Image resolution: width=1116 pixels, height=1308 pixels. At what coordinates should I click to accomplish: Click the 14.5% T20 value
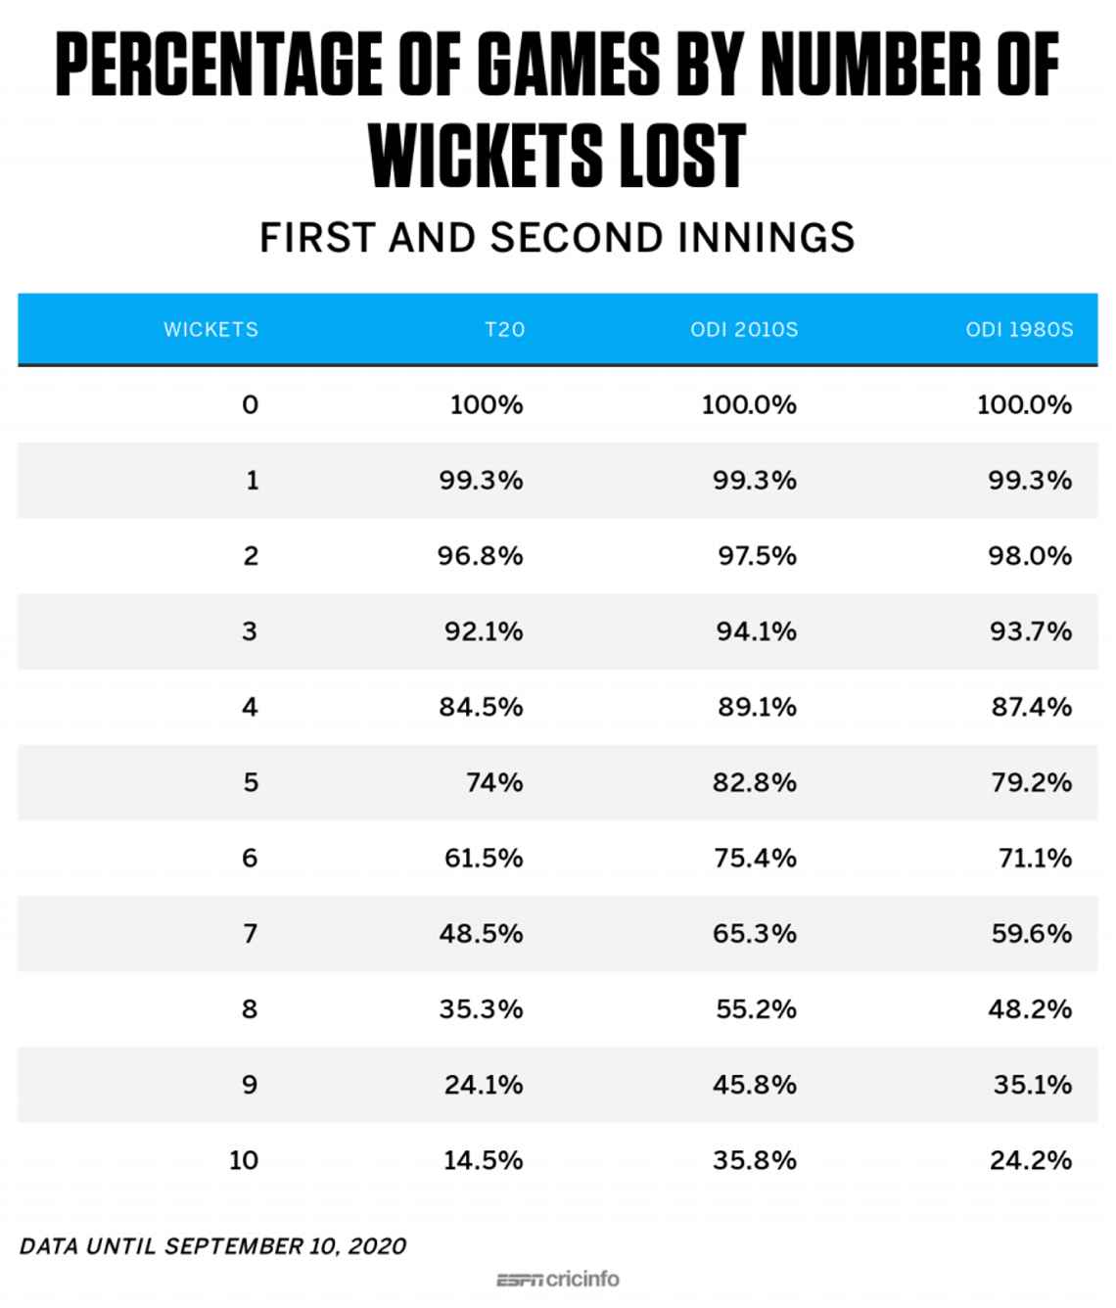[x=483, y=1160]
